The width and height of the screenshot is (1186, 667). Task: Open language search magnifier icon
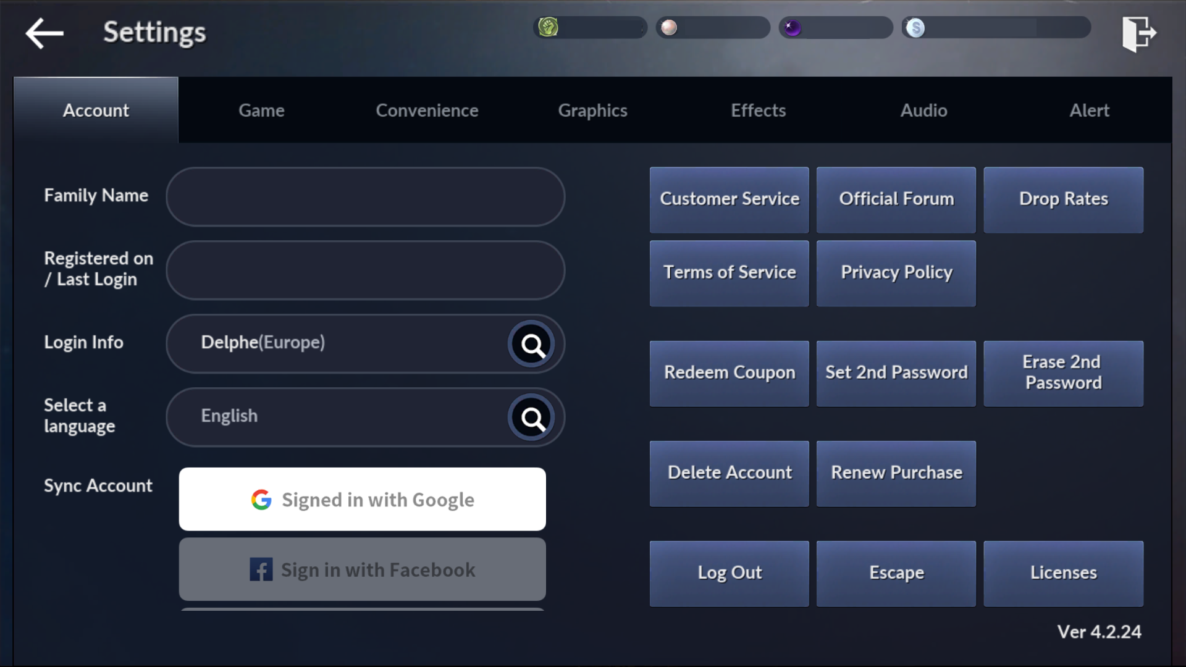(x=532, y=417)
